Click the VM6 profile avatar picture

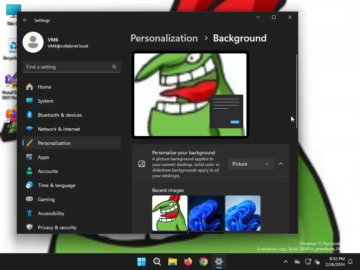click(33, 42)
